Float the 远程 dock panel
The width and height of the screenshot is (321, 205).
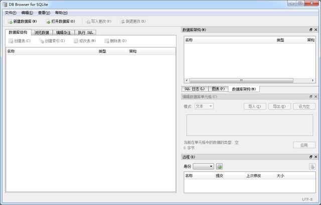tap(311, 157)
